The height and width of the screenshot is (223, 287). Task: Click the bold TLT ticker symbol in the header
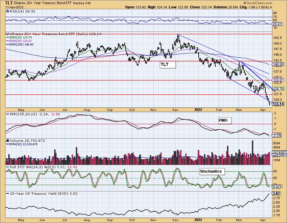click(9, 3)
